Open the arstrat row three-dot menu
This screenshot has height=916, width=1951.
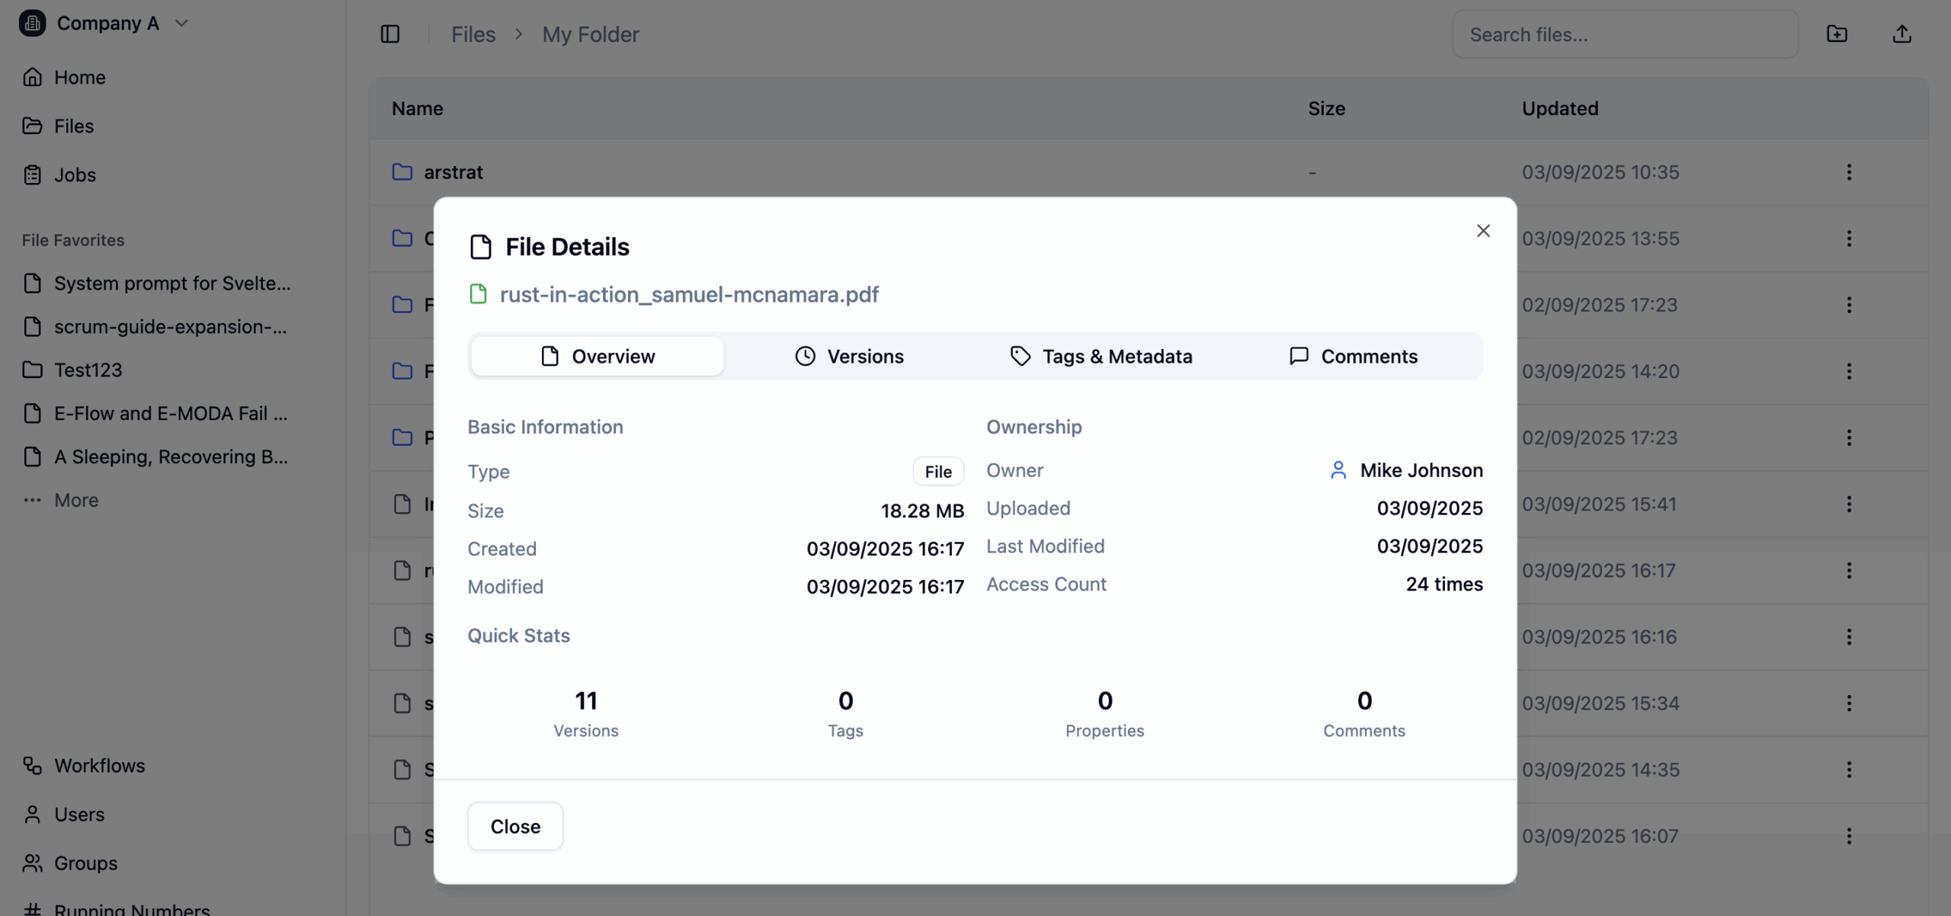pyautogui.click(x=1848, y=172)
